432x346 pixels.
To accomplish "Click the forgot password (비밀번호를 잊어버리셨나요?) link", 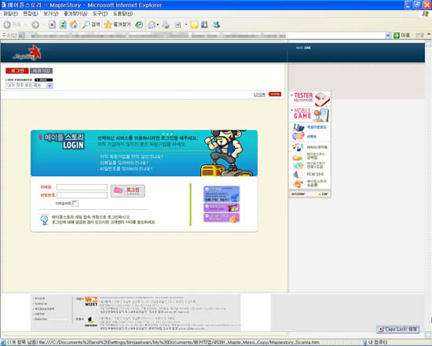I will point(126,168).
